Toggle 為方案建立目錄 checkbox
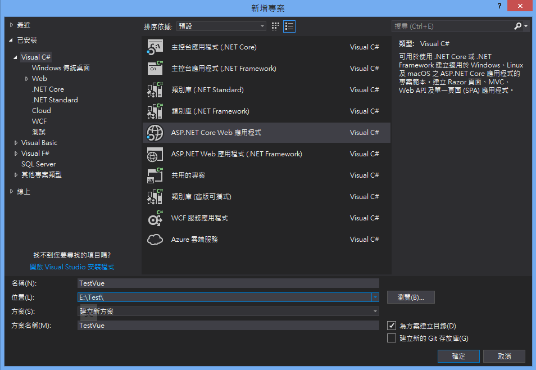The height and width of the screenshot is (370, 536). click(392, 326)
